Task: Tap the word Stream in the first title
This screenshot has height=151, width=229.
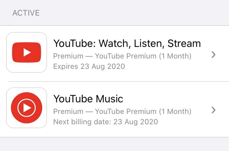Action: (184, 43)
